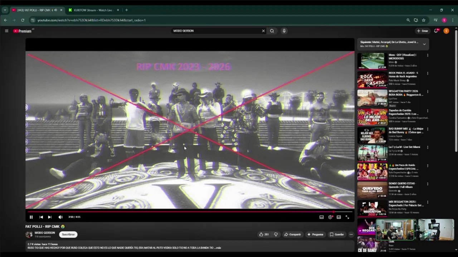Open options for BAD BUNNY MIX video
This screenshot has height=257, width=458.
pyautogui.click(x=428, y=129)
